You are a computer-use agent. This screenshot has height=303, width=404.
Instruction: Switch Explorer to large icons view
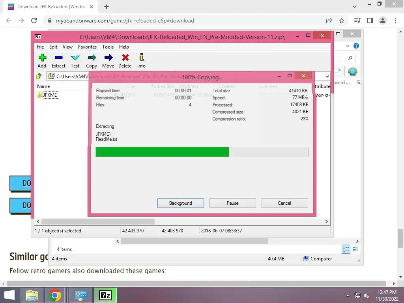355,249
